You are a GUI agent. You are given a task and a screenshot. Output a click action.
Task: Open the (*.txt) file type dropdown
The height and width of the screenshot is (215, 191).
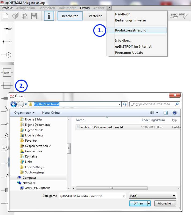[x=152, y=196]
